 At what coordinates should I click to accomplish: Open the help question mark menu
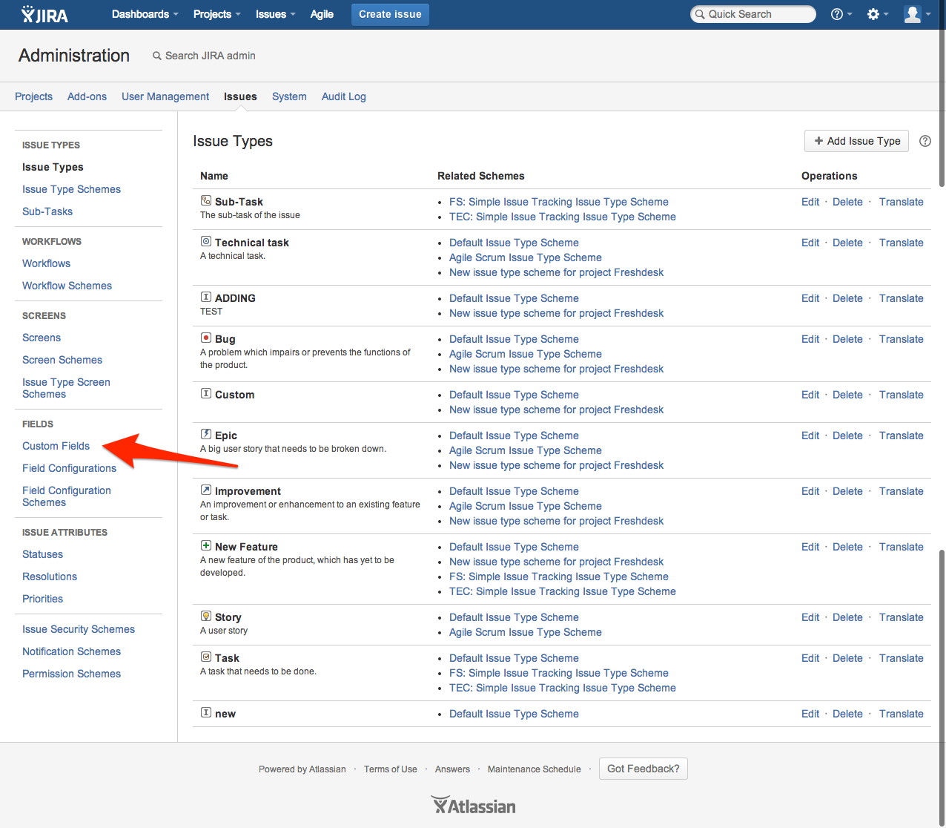pyautogui.click(x=841, y=14)
